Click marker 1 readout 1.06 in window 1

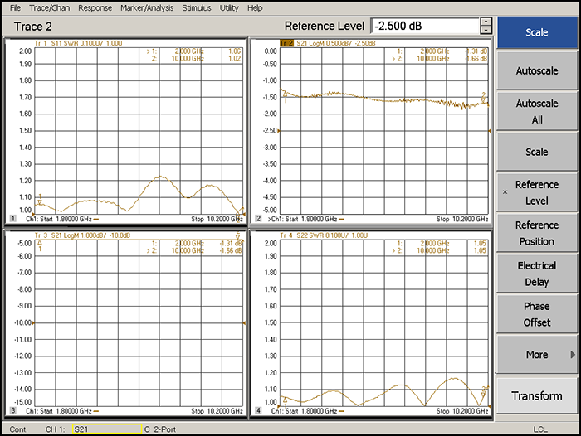tap(235, 51)
